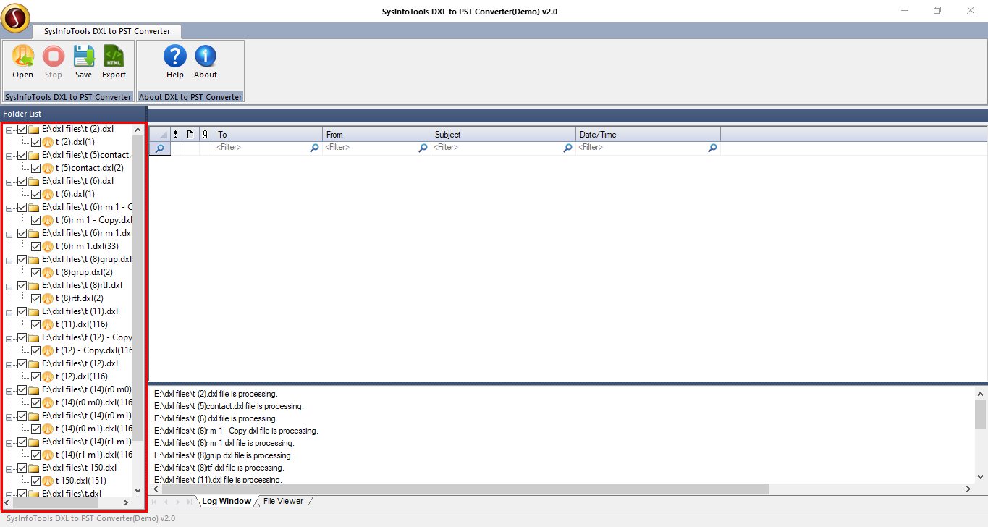The height and width of the screenshot is (527, 988).
Task: Click the importance exclamation column header
Action: (175, 135)
